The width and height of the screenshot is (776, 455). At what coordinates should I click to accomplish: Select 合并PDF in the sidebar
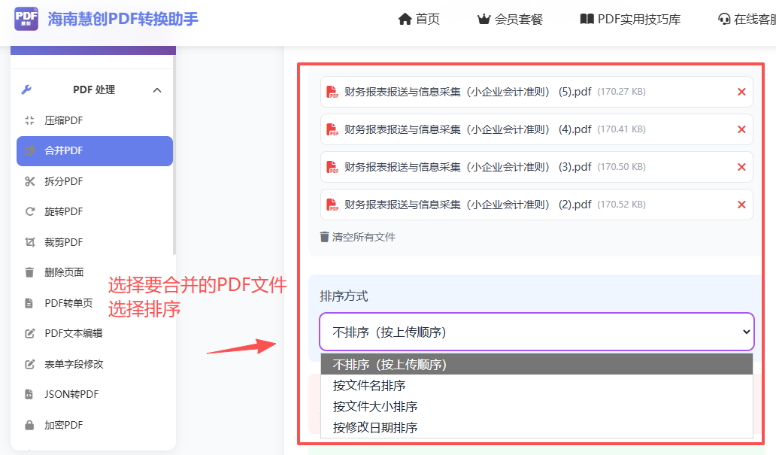point(95,150)
